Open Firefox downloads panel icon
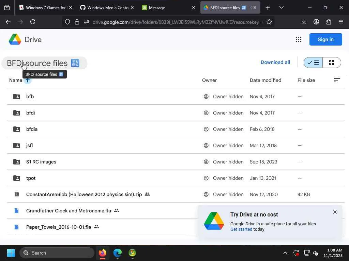The width and height of the screenshot is (349, 261). click(304, 22)
